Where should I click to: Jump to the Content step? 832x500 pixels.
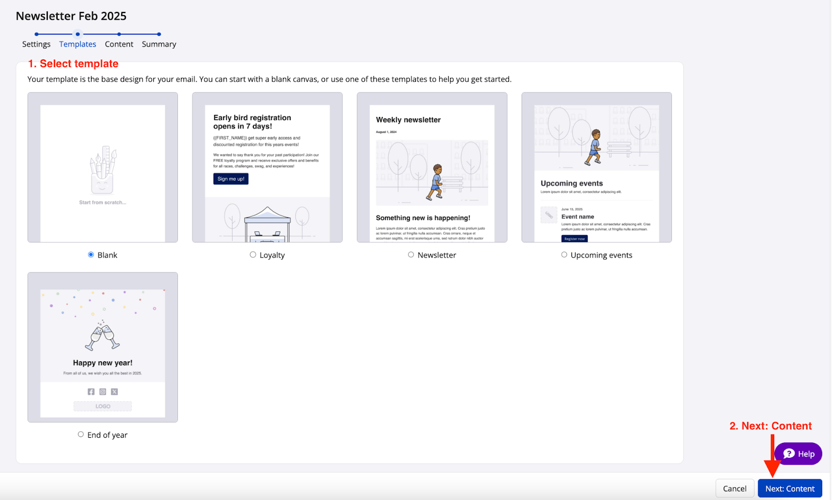tap(119, 44)
